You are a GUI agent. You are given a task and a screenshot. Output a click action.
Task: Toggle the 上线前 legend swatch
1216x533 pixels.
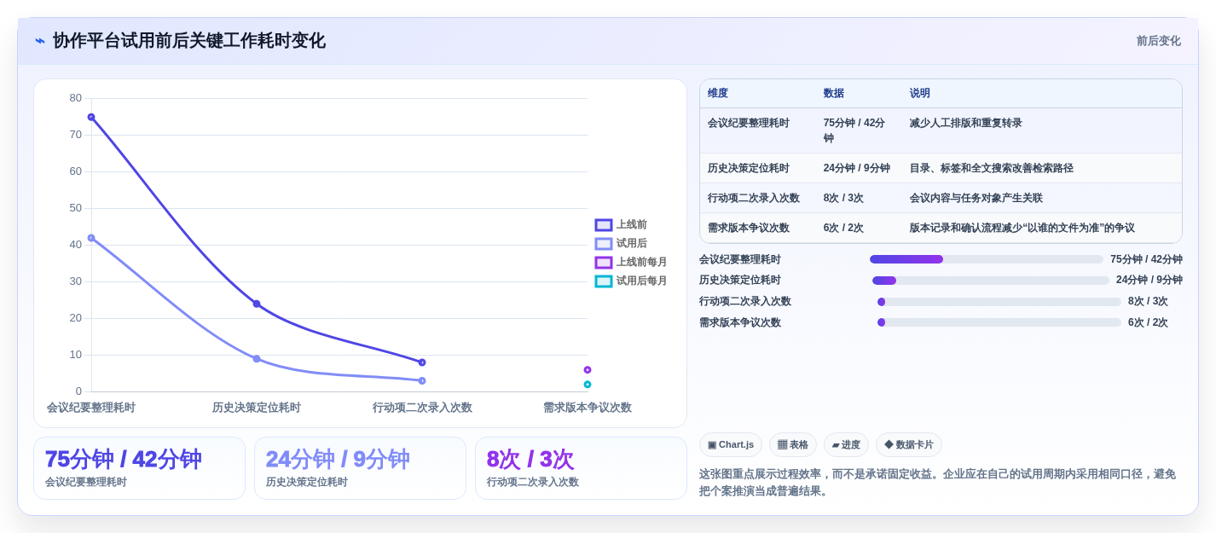click(604, 225)
